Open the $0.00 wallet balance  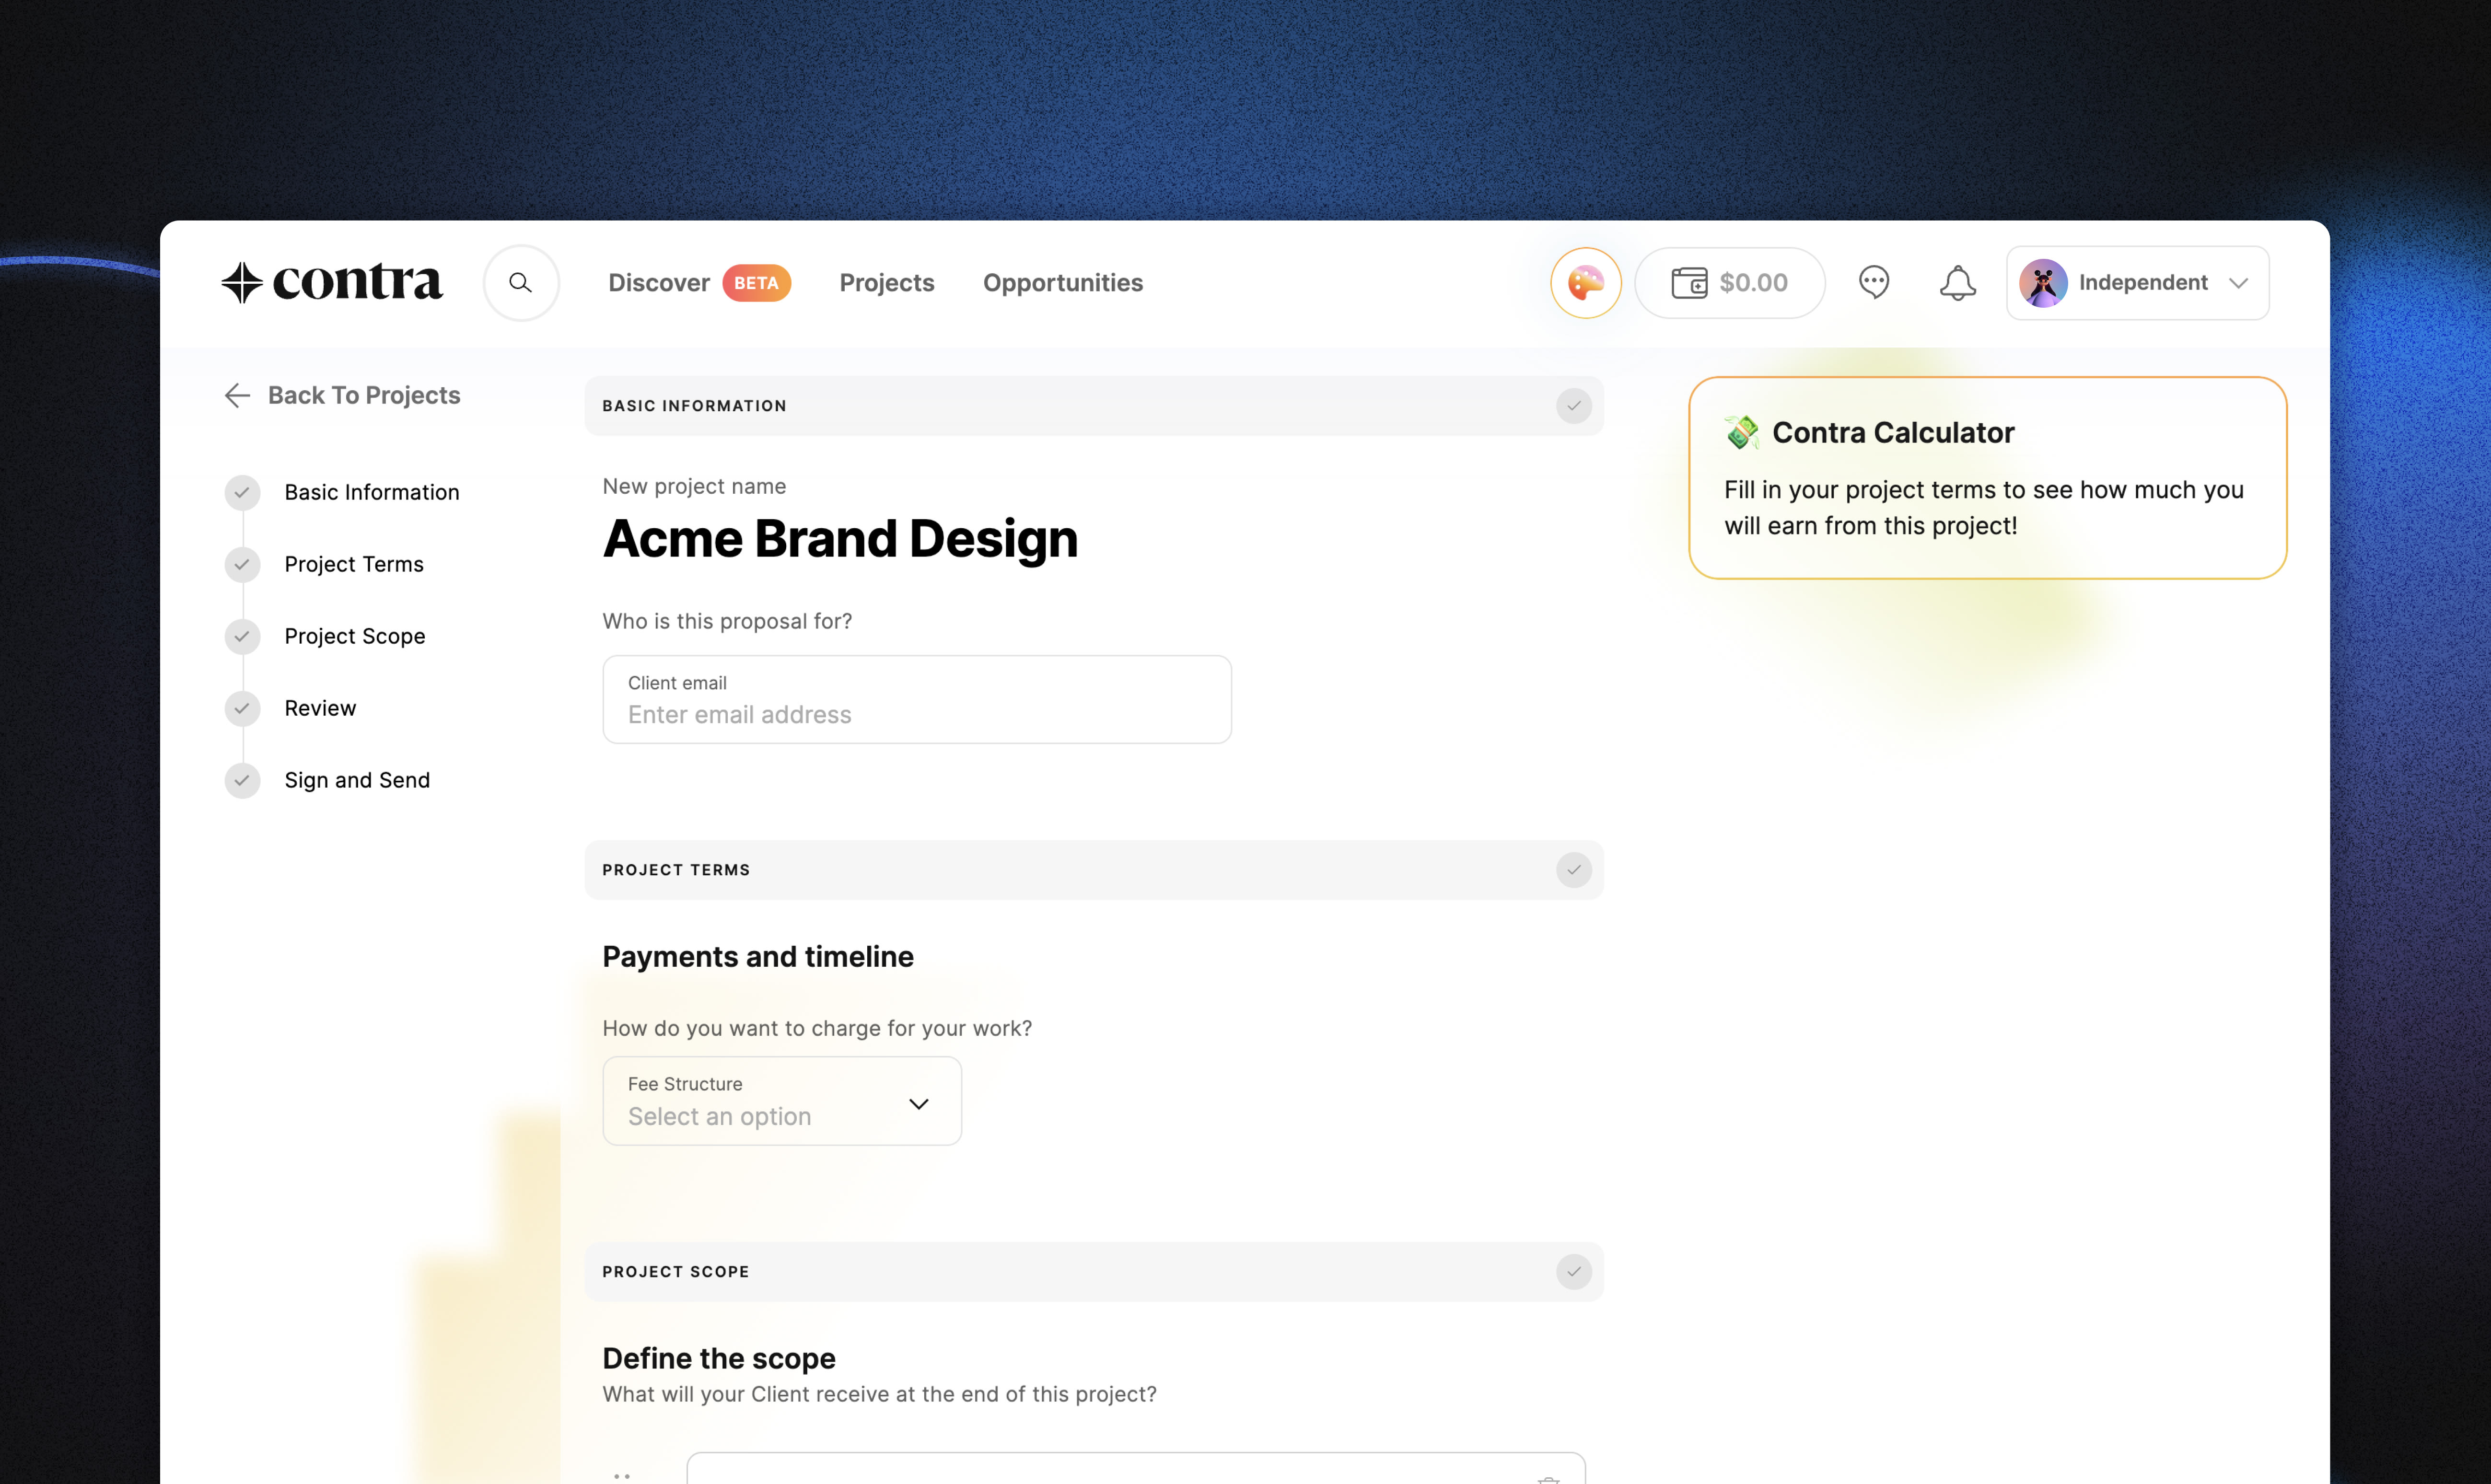click(1729, 283)
